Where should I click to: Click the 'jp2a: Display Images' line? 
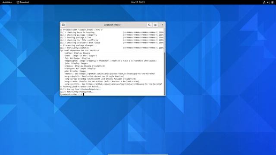tap(76, 63)
